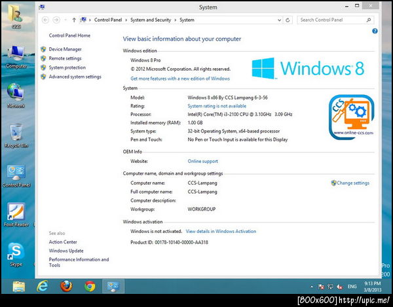Click the help question mark icon

[375, 31]
